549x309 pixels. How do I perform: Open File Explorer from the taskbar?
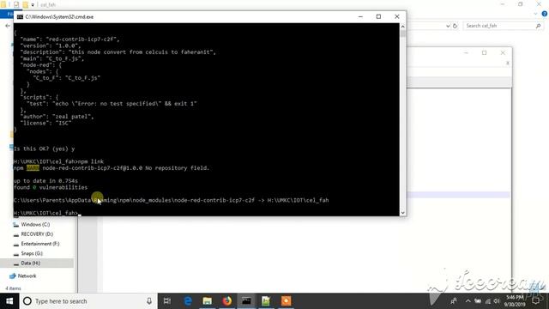click(x=208, y=301)
